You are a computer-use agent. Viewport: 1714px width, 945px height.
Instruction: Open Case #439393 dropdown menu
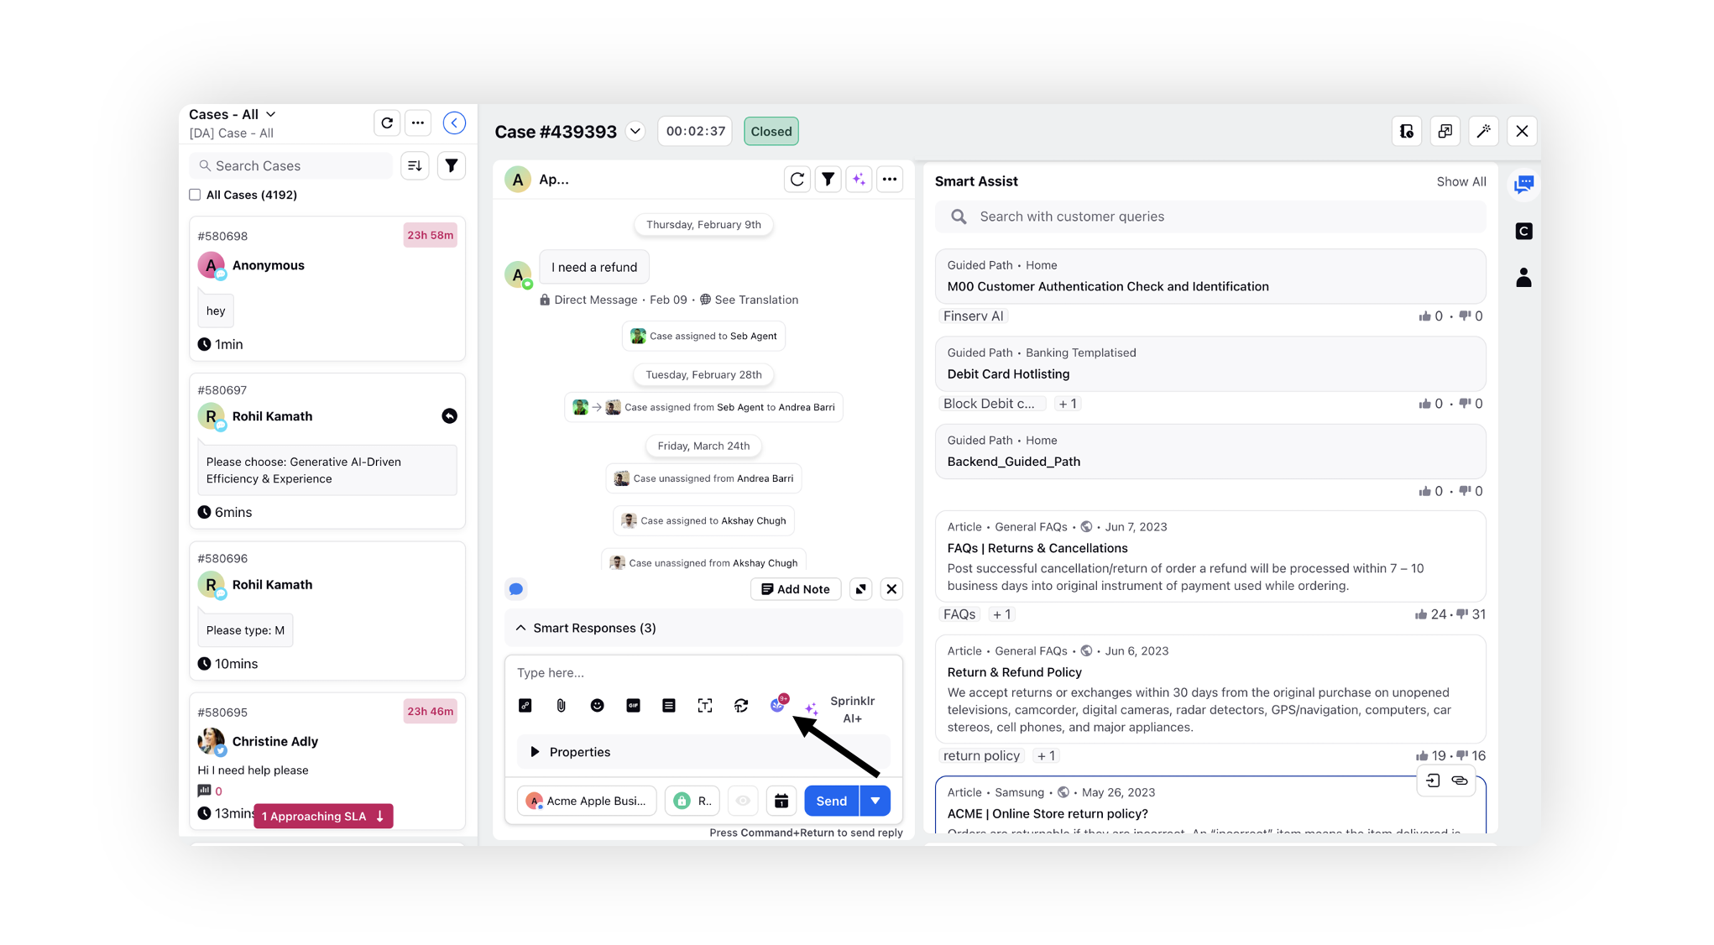638,130
